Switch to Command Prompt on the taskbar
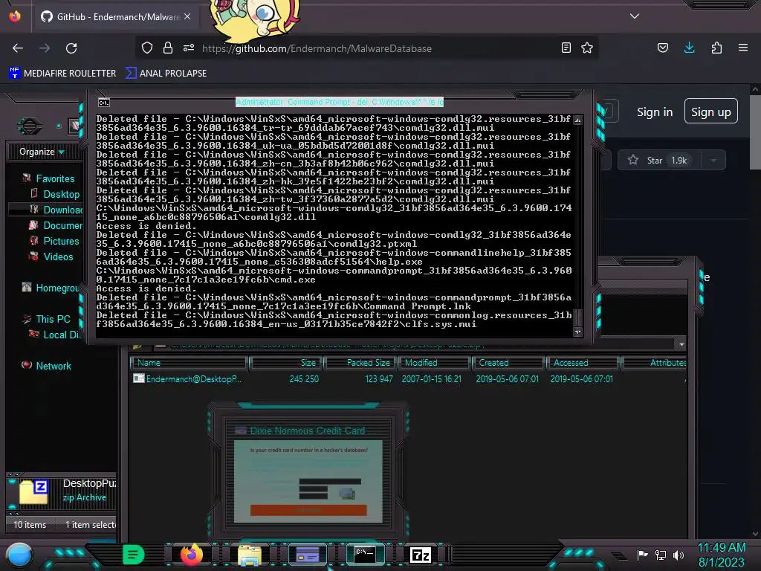 (x=365, y=554)
